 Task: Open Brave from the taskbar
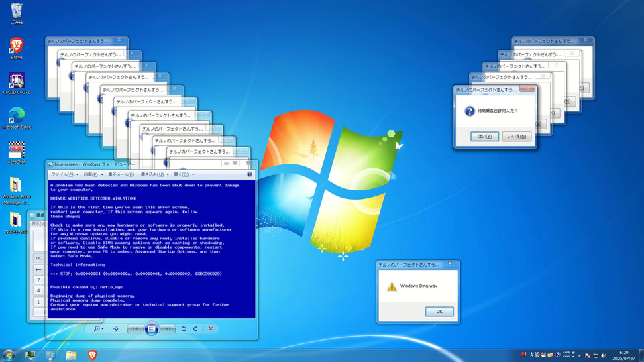[x=92, y=355]
